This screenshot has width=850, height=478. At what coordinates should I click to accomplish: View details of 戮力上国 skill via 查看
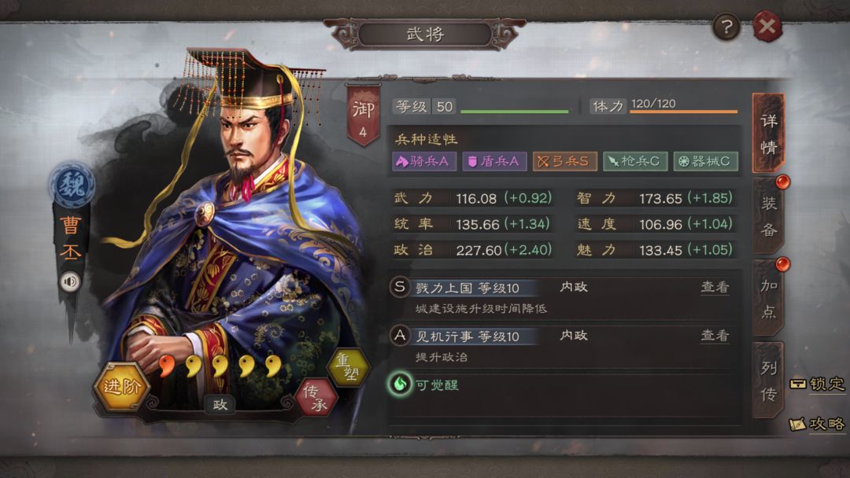(x=715, y=287)
